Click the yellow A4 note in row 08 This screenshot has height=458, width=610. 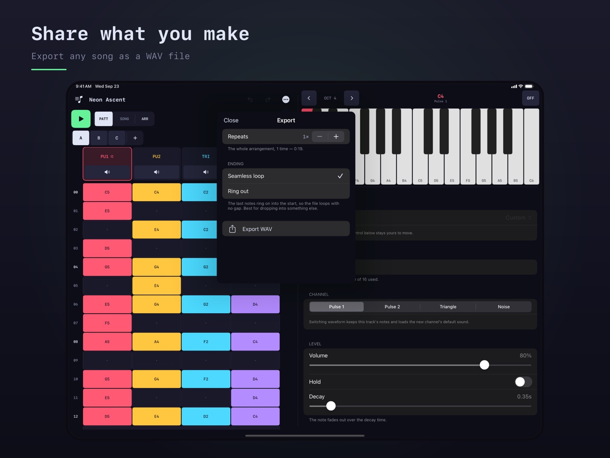click(157, 342)
